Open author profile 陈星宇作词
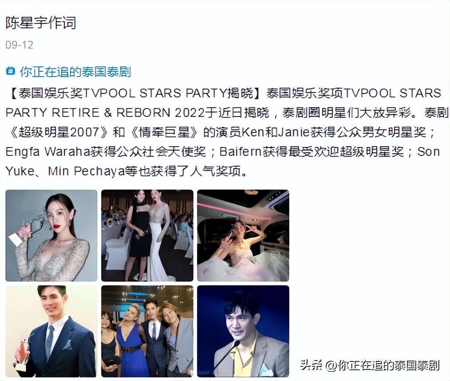The image size is (450, 381). 41,23
